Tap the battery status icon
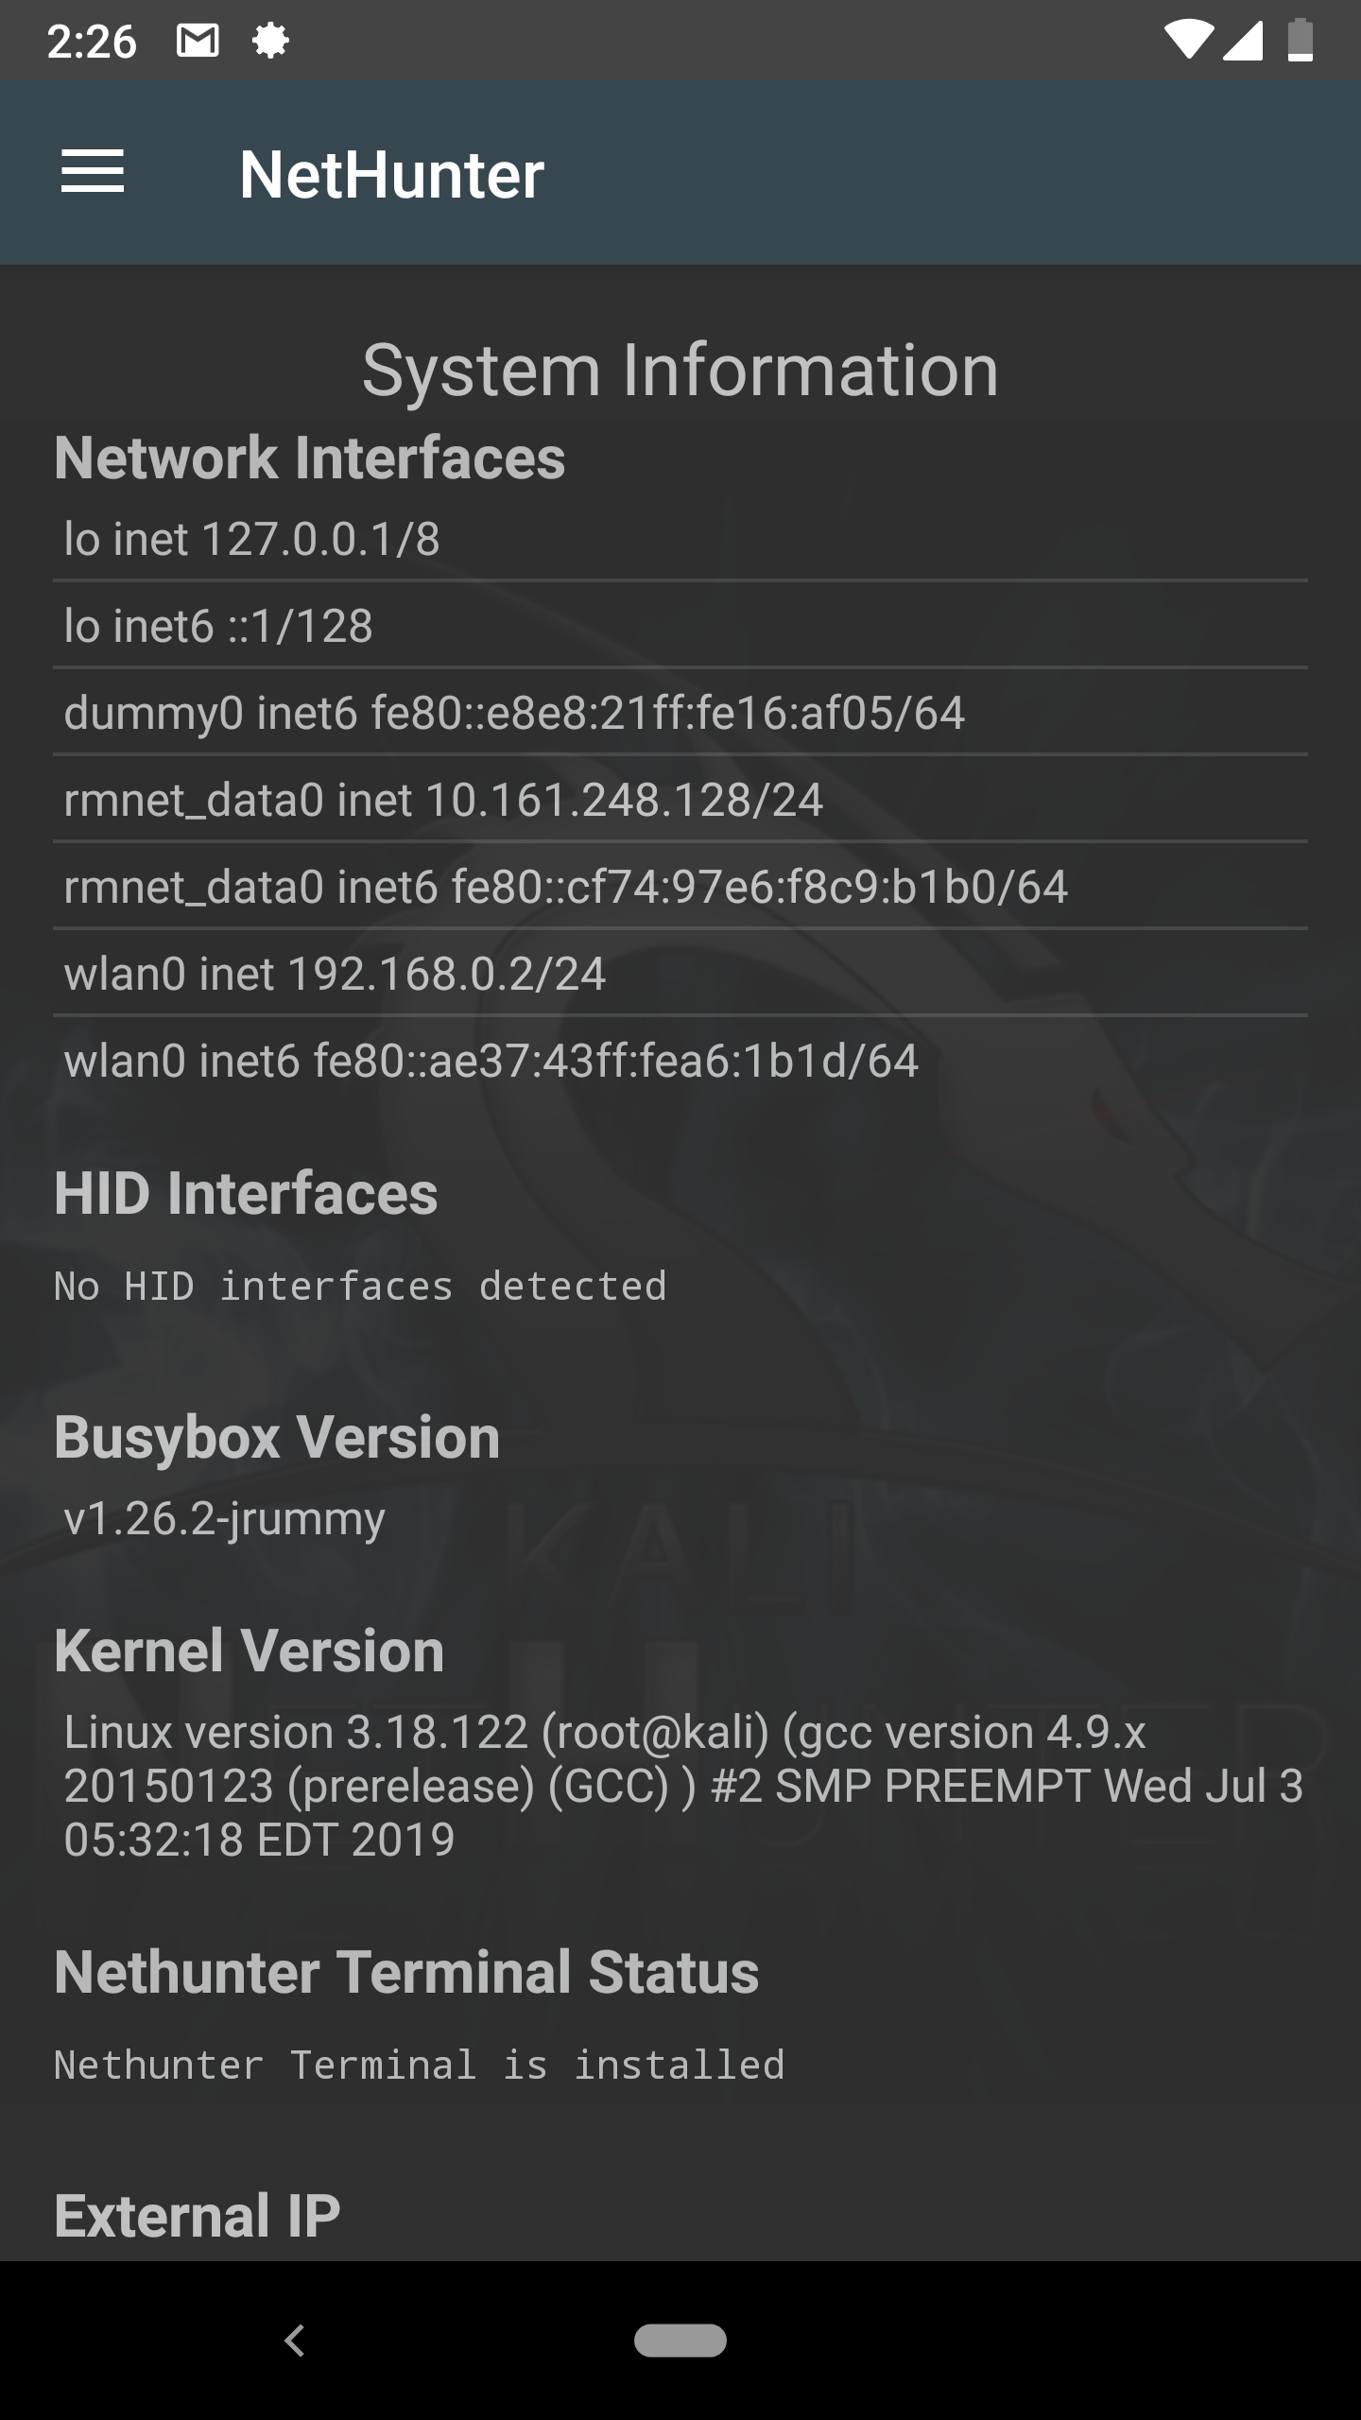The image size is (1361, 2420). (1301, 41)
